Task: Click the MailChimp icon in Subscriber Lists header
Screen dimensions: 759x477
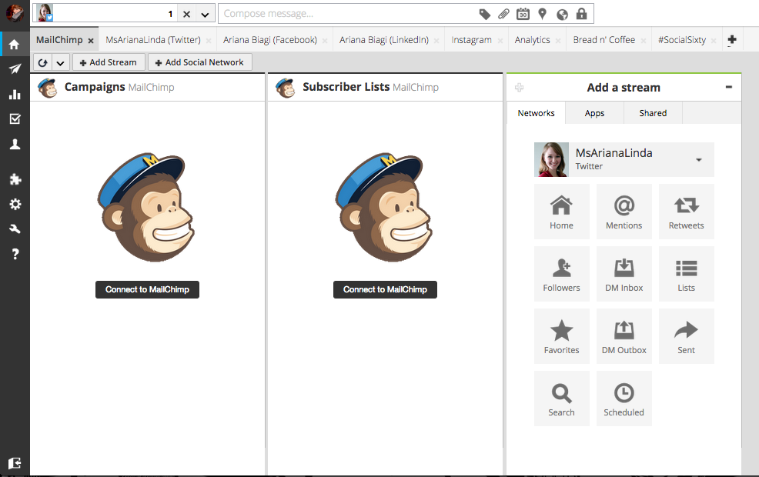Action: click(x=285, y=88)
